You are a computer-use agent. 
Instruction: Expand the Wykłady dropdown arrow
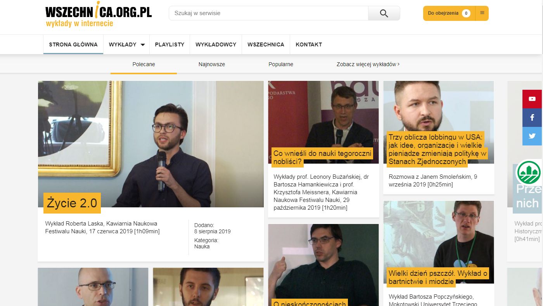tap(143, 45)
